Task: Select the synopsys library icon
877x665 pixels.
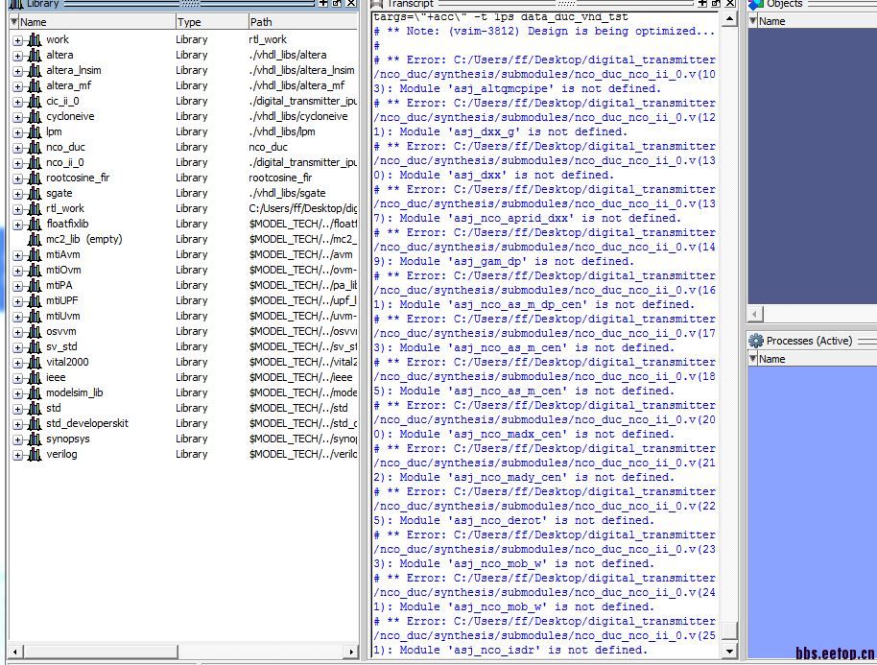Action: pyautogui.click(x=35, y=439)
